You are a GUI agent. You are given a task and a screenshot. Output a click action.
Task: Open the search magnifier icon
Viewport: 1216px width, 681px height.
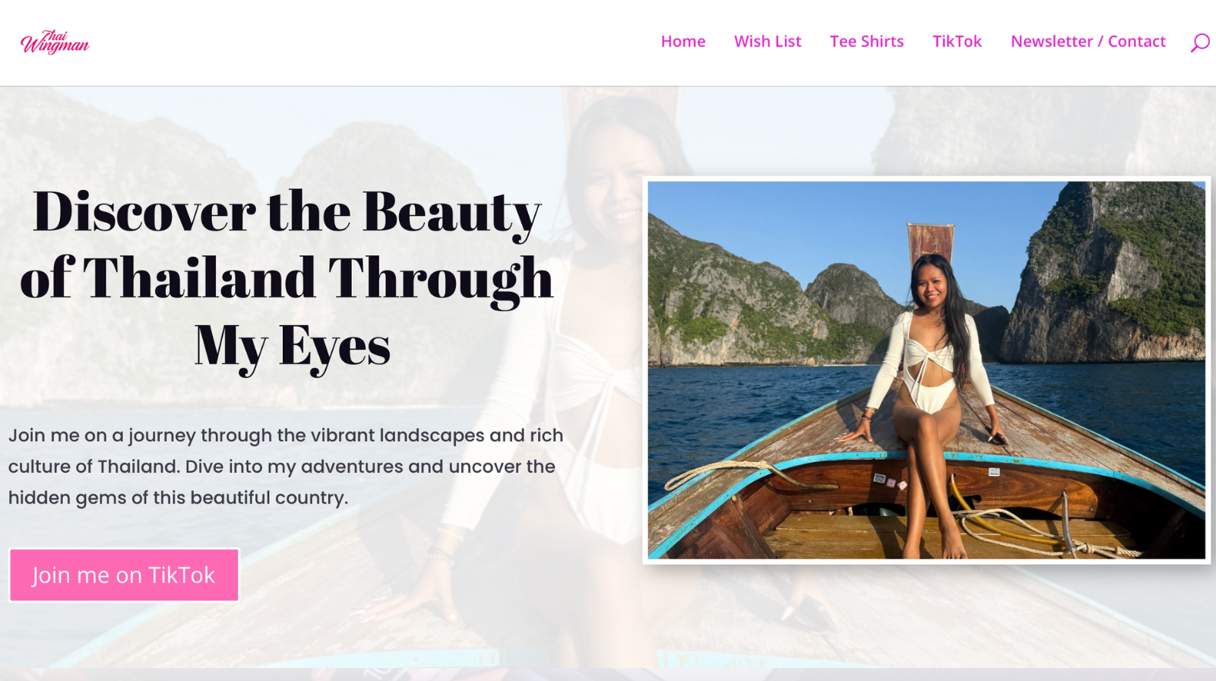[x=1200, y=43]
